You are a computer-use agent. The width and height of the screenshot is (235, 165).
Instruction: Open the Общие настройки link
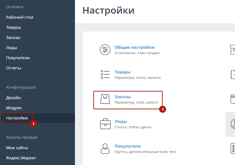134,47
